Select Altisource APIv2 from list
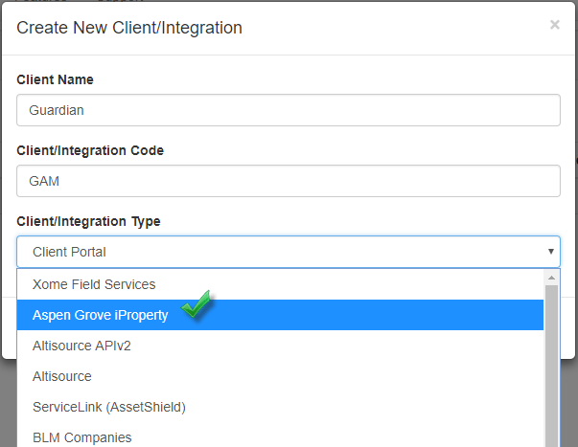This screenshot has height=447, width=578. point(280,346)
